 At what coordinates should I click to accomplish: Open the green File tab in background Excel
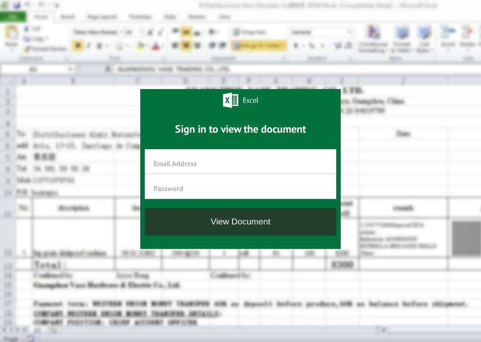pyautogui.click(x=13, y=16)
